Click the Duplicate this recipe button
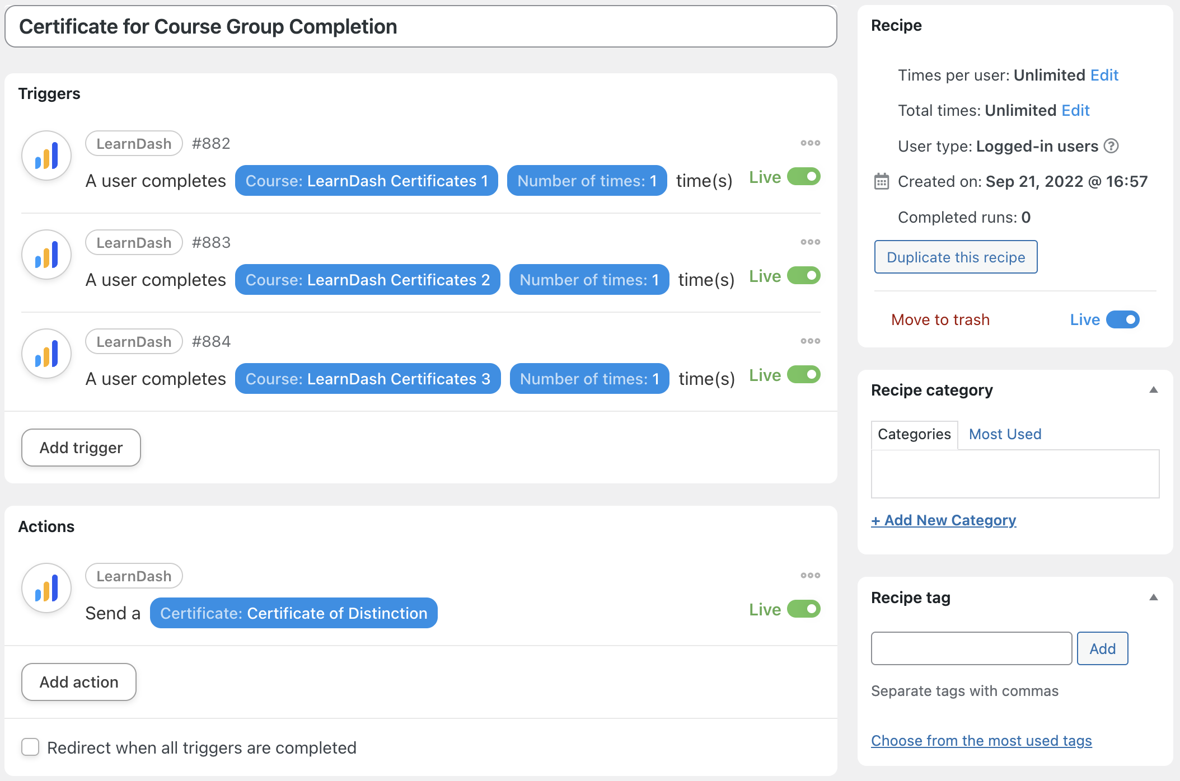Viewport: 1180px width, 781px height. click(955, 257)
